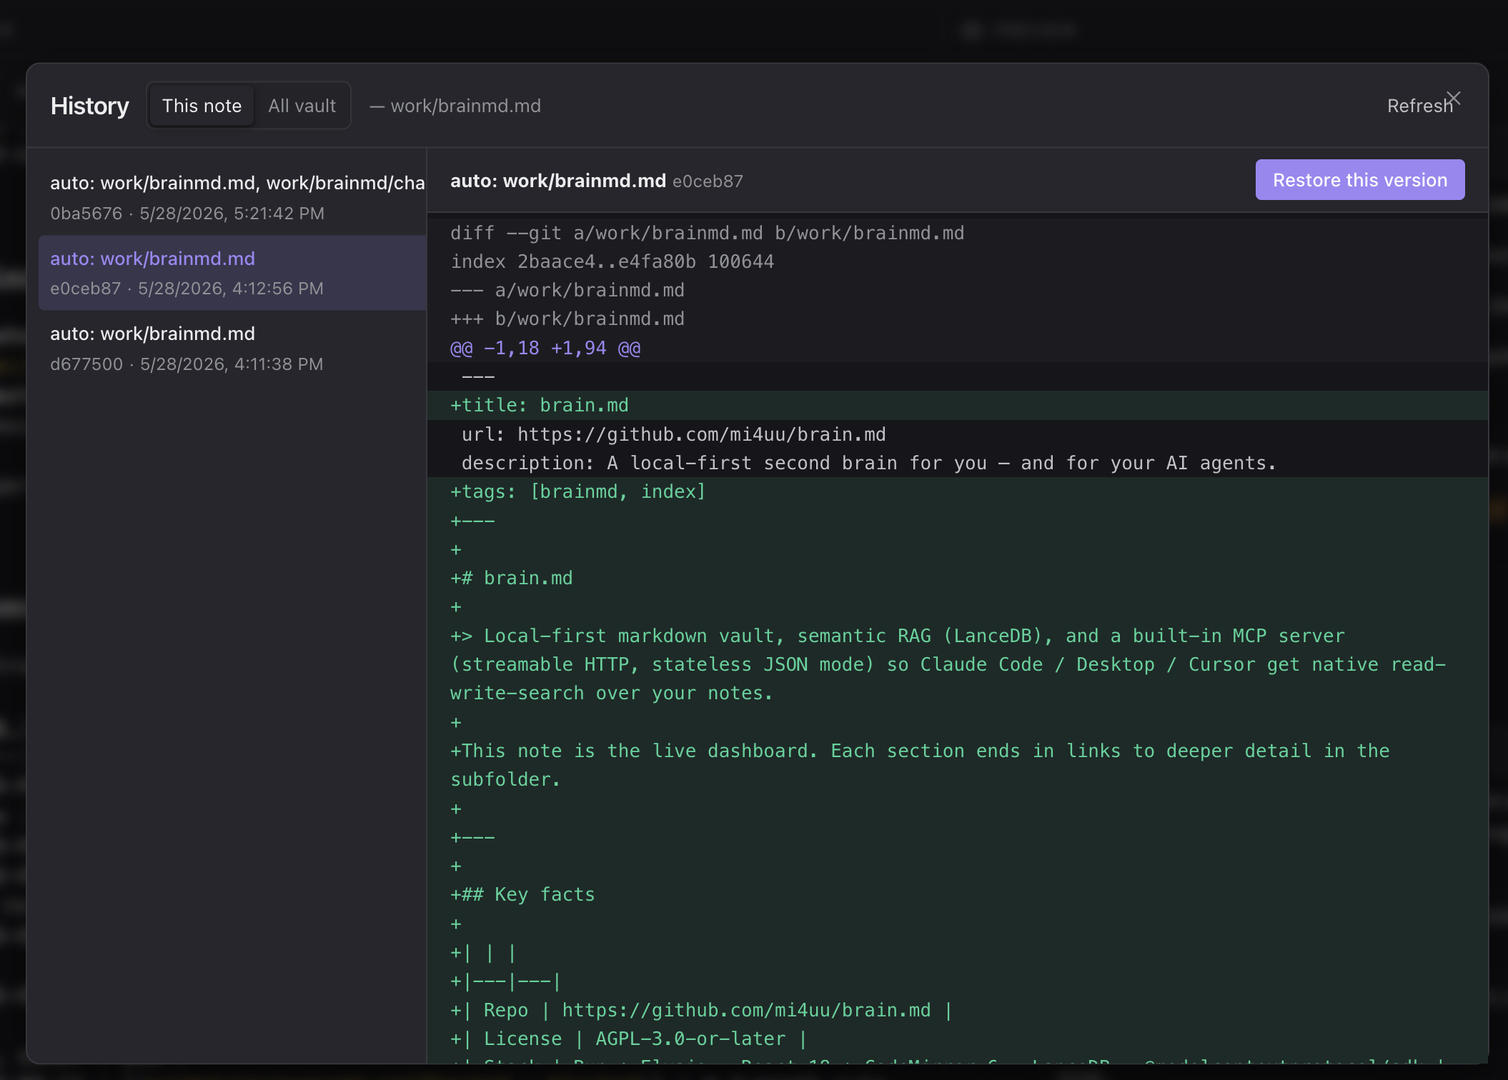Screen dimensions: 1508x1080
Task: Close the History dialog with the X
Action: point(1453,99)
